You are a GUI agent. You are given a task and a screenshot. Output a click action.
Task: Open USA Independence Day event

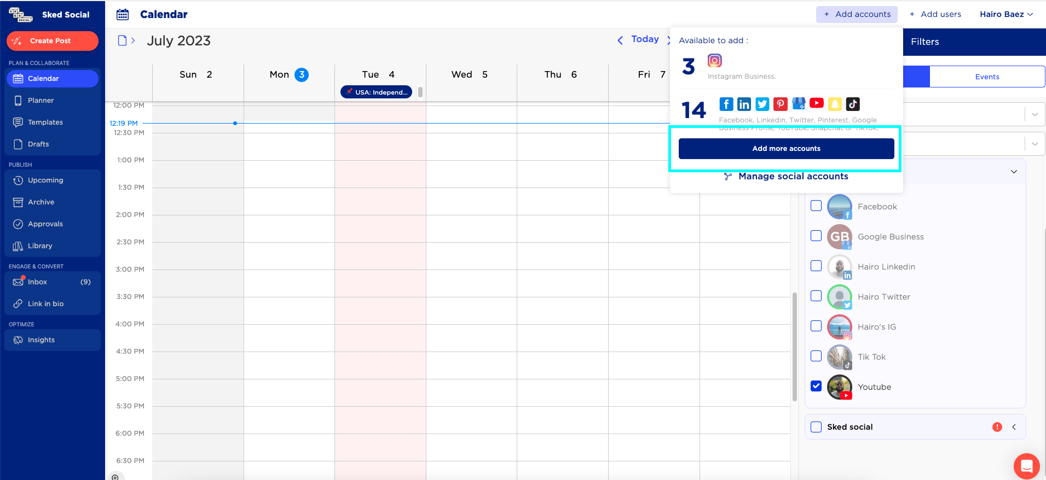click(376, 92)
